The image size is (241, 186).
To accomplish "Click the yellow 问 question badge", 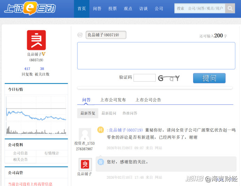I will 101,130.
